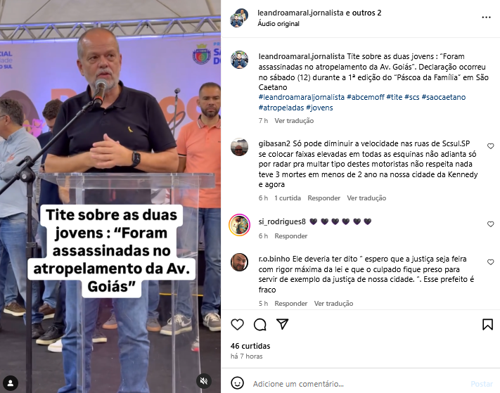
Task: Open 'outros 2' collaborators list
Action: click(366, 13)
